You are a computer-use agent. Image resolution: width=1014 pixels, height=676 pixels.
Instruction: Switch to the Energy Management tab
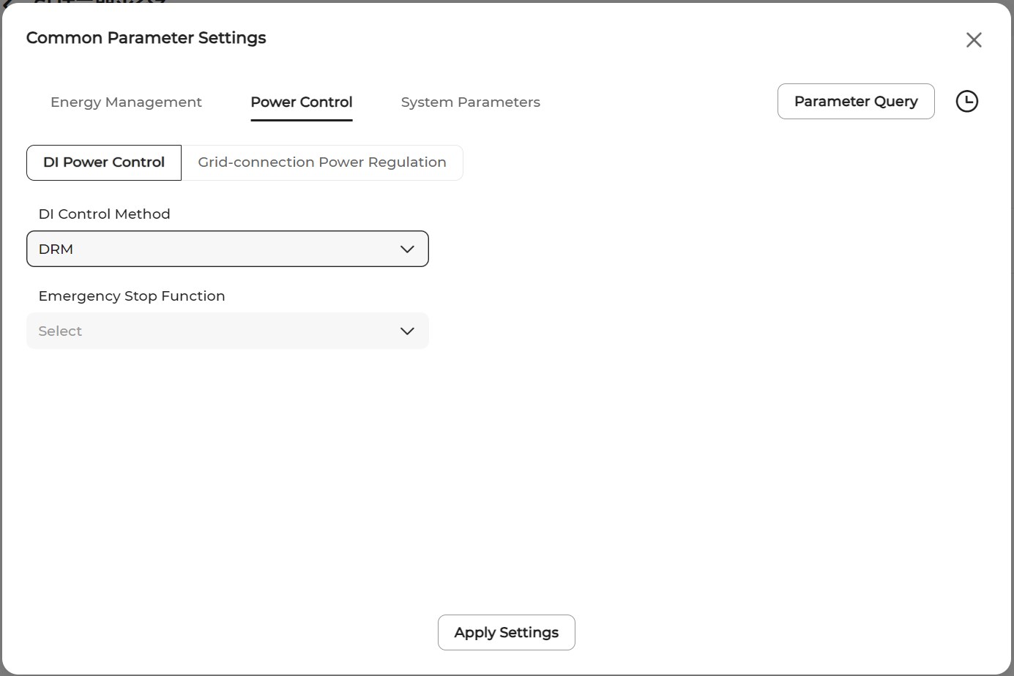coord(126,102)
